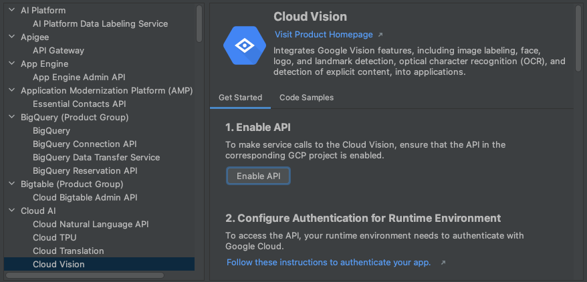Viewport: 587px width, 282px height.
Task: Collapse the Cloud AI group chevron
Action: (x=12, y=210)
